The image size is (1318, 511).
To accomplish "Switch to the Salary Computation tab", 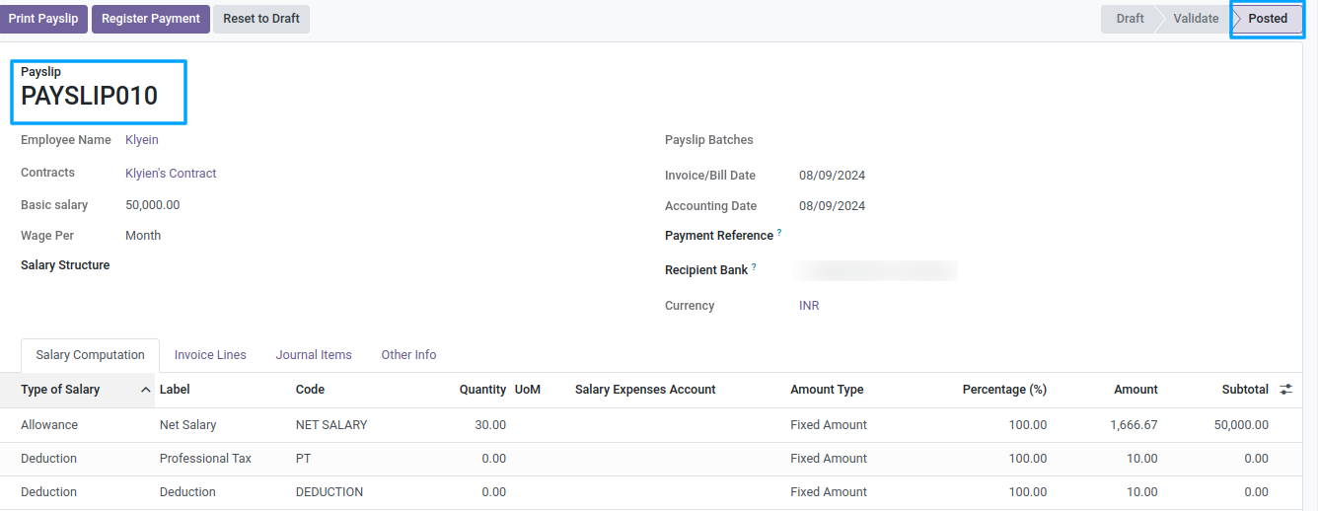I will 90,355.
